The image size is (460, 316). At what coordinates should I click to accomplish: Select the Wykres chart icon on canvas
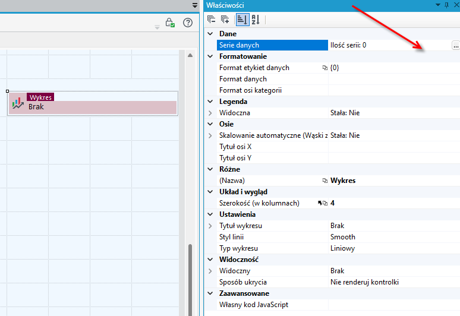tap(18, 103)
